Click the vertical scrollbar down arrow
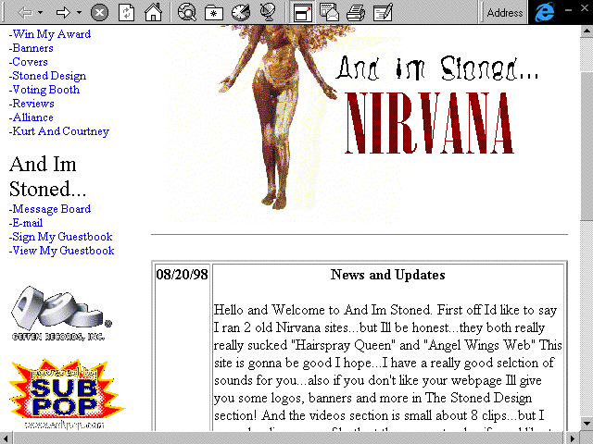 [x=587, y=424]
